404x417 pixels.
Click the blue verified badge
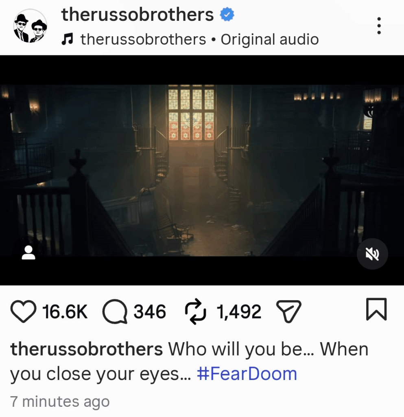tap(227, 14)
